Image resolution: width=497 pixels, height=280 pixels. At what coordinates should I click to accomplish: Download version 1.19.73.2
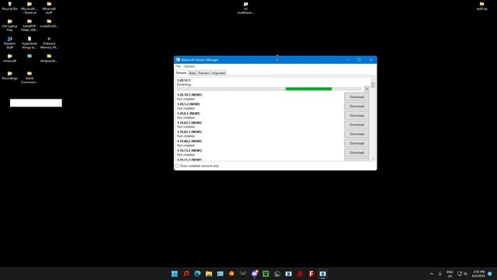point(356,152)
